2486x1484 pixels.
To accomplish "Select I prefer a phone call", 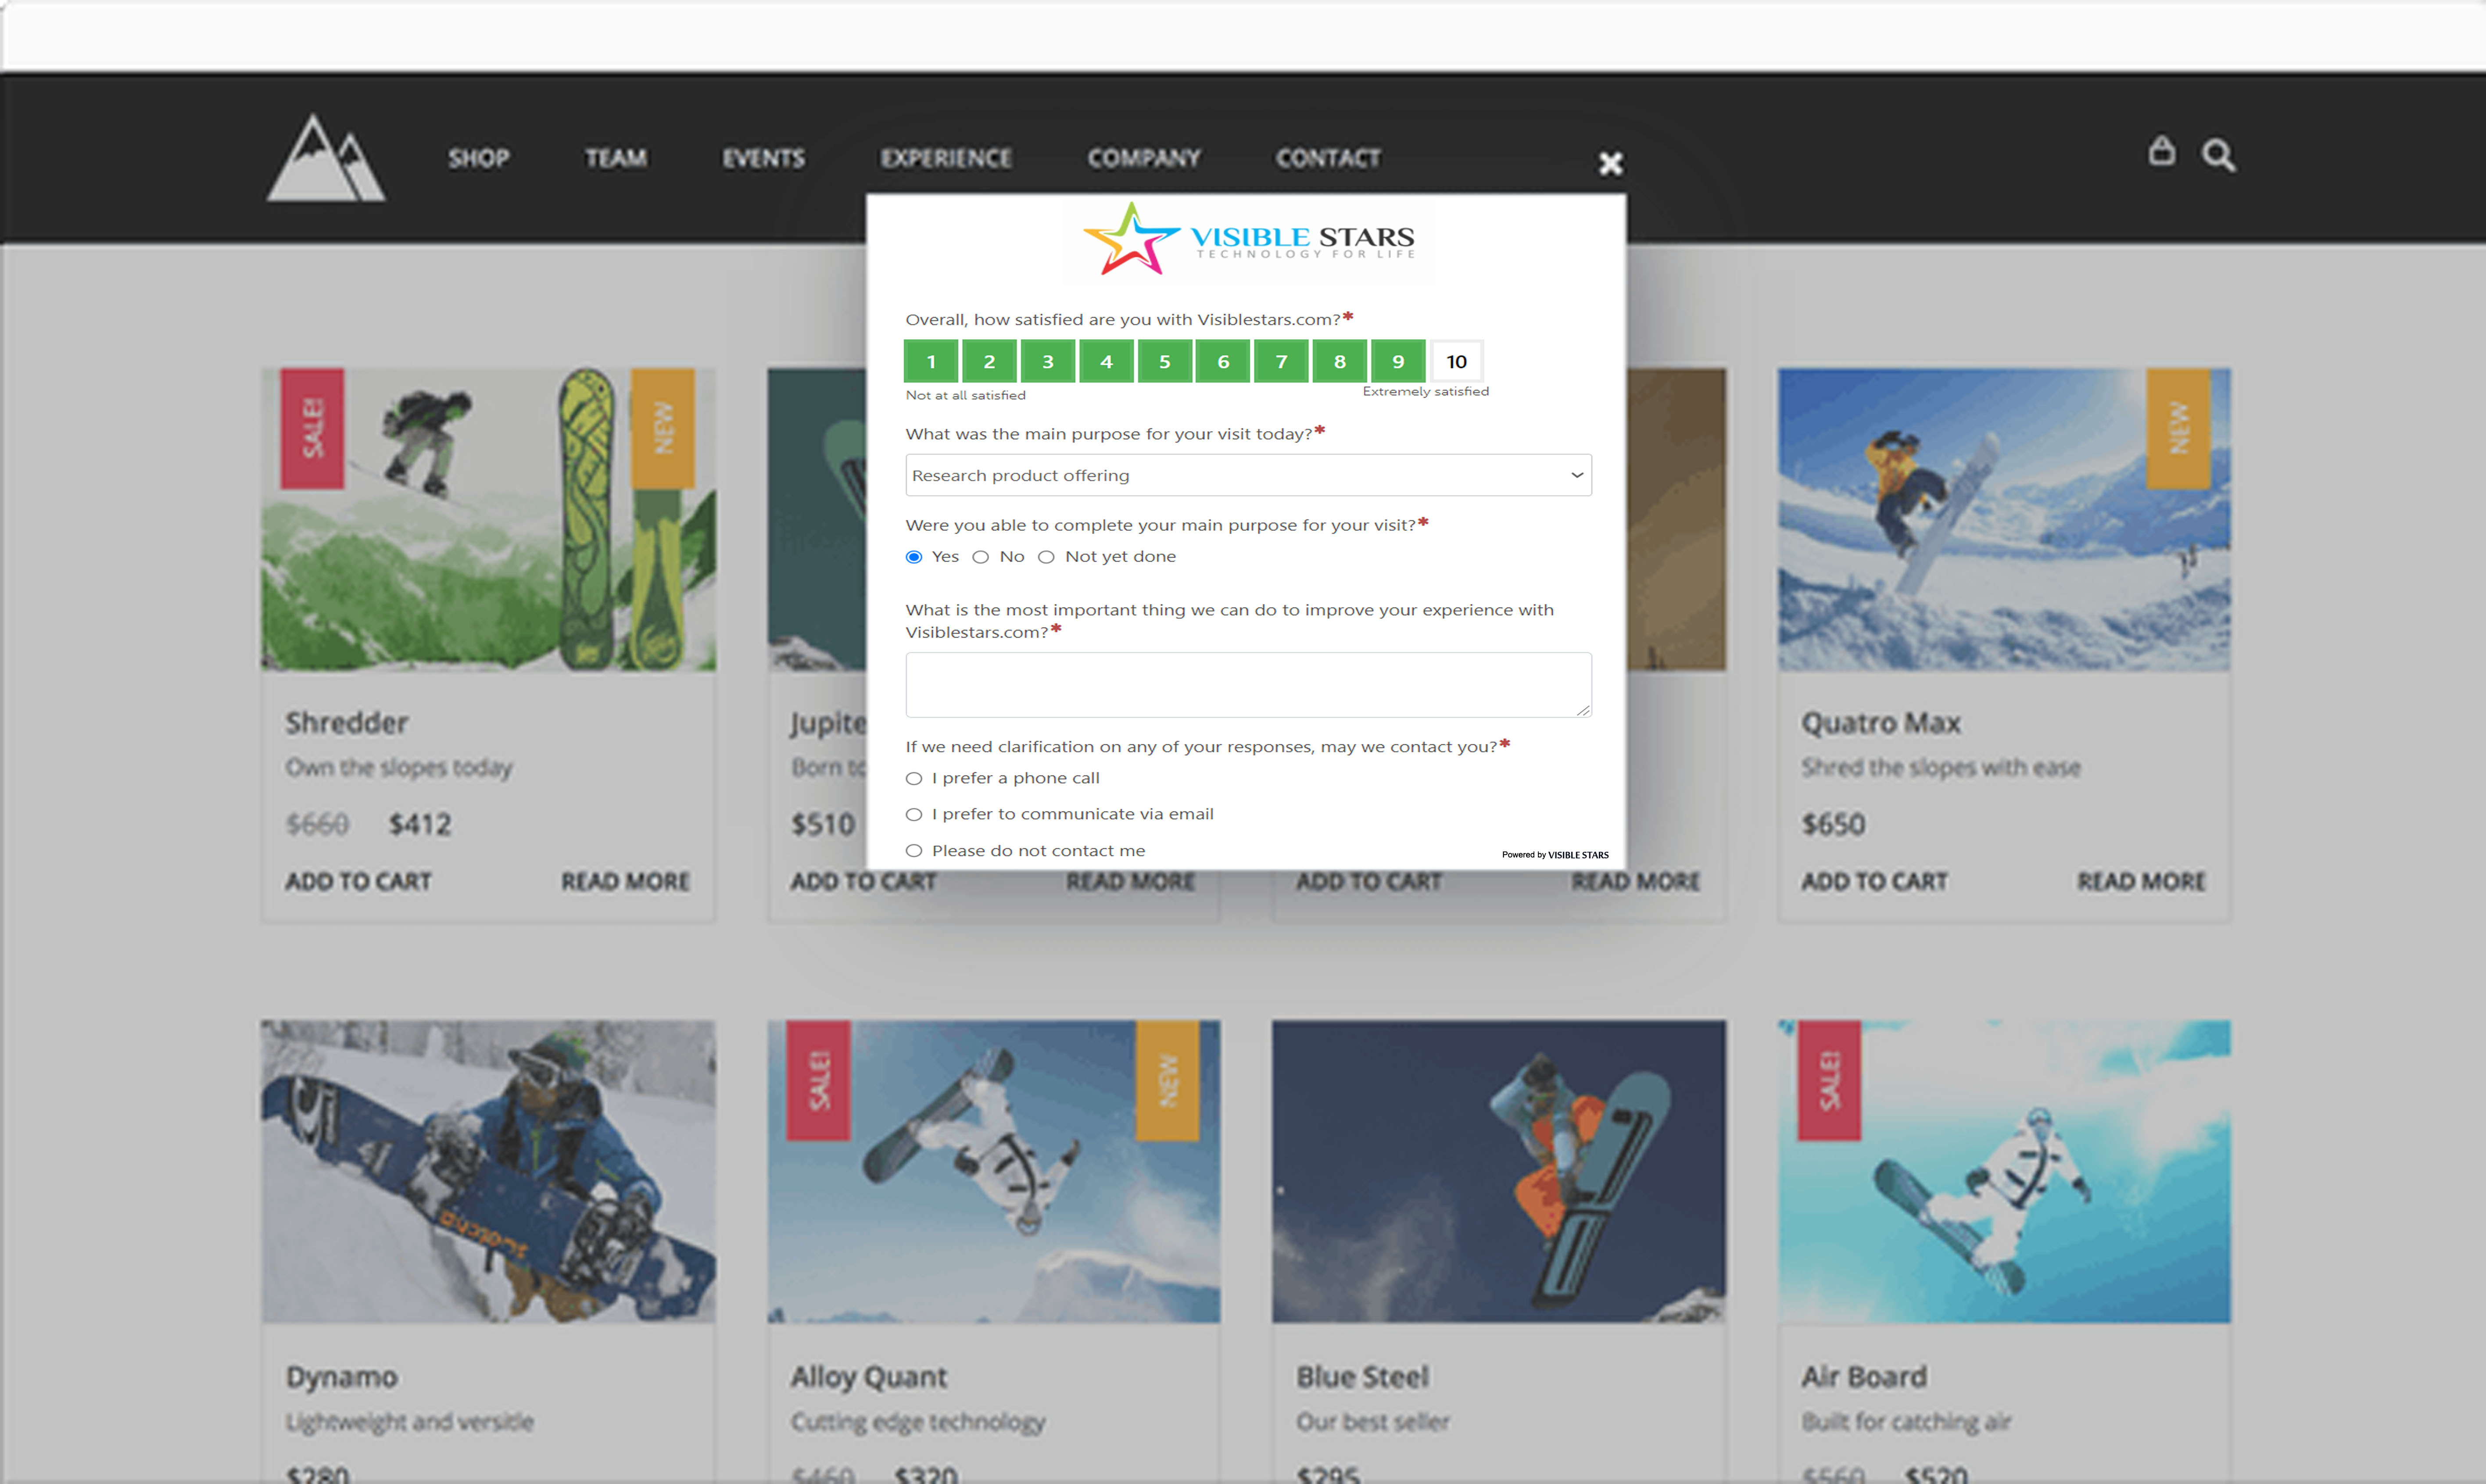I will point(914,778).
